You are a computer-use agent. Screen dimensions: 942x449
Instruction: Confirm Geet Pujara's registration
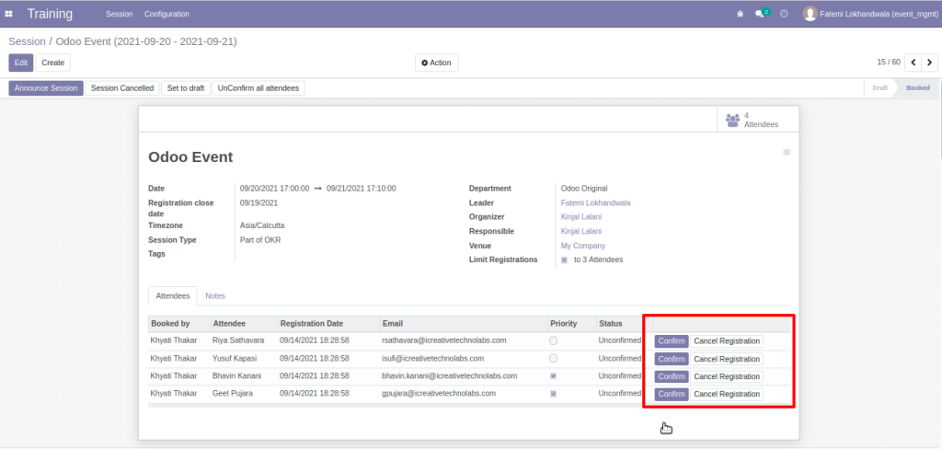click(671, 395)
